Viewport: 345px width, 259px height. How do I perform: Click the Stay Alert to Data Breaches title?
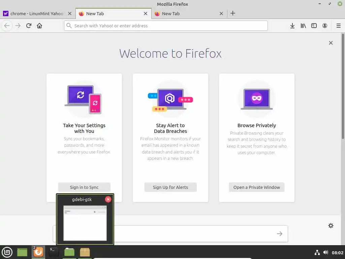pyautogui.click(x=170, y=128)
